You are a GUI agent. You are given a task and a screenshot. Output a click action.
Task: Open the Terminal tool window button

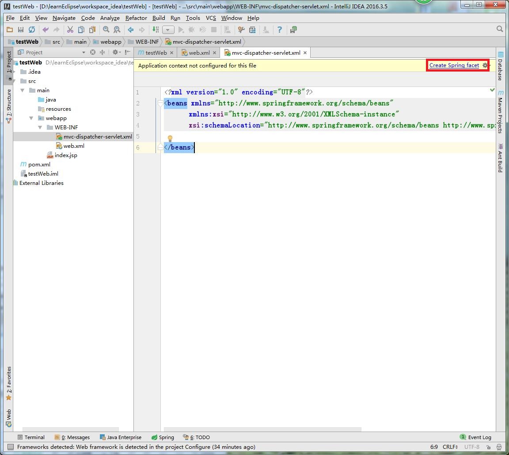pos(31,437)
